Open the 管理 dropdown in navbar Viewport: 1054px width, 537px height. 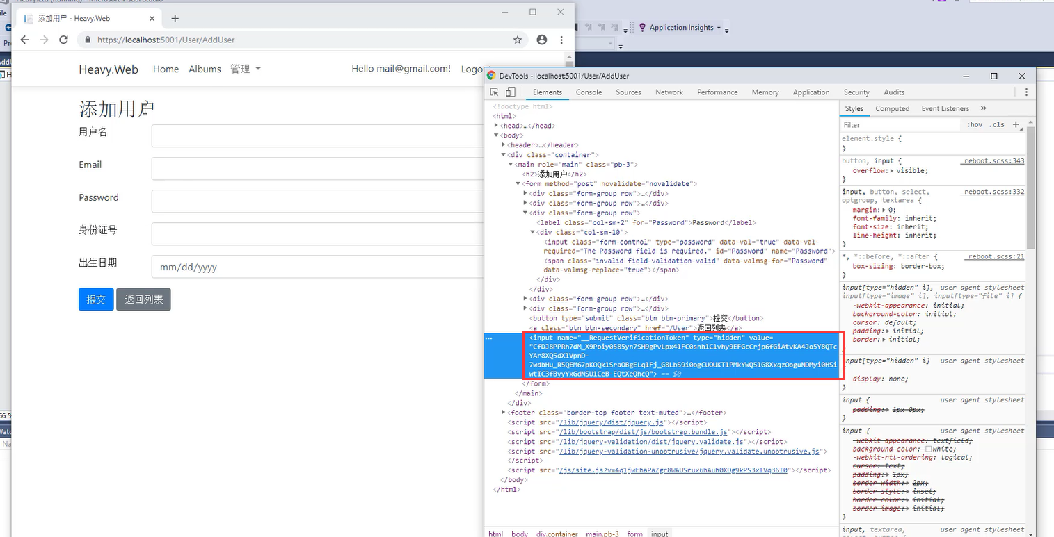click(x=246, y=69)
